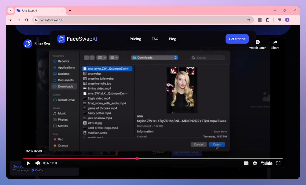The width and height of the screenshot is (306, 185).
Task: Reload the browser page
Action: coord(27,20)
